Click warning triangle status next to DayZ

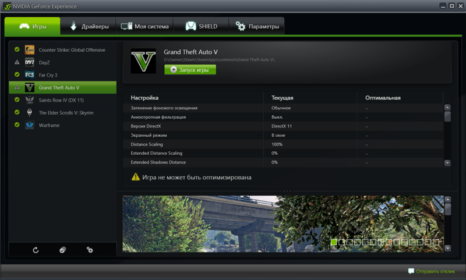coord(17,62)
